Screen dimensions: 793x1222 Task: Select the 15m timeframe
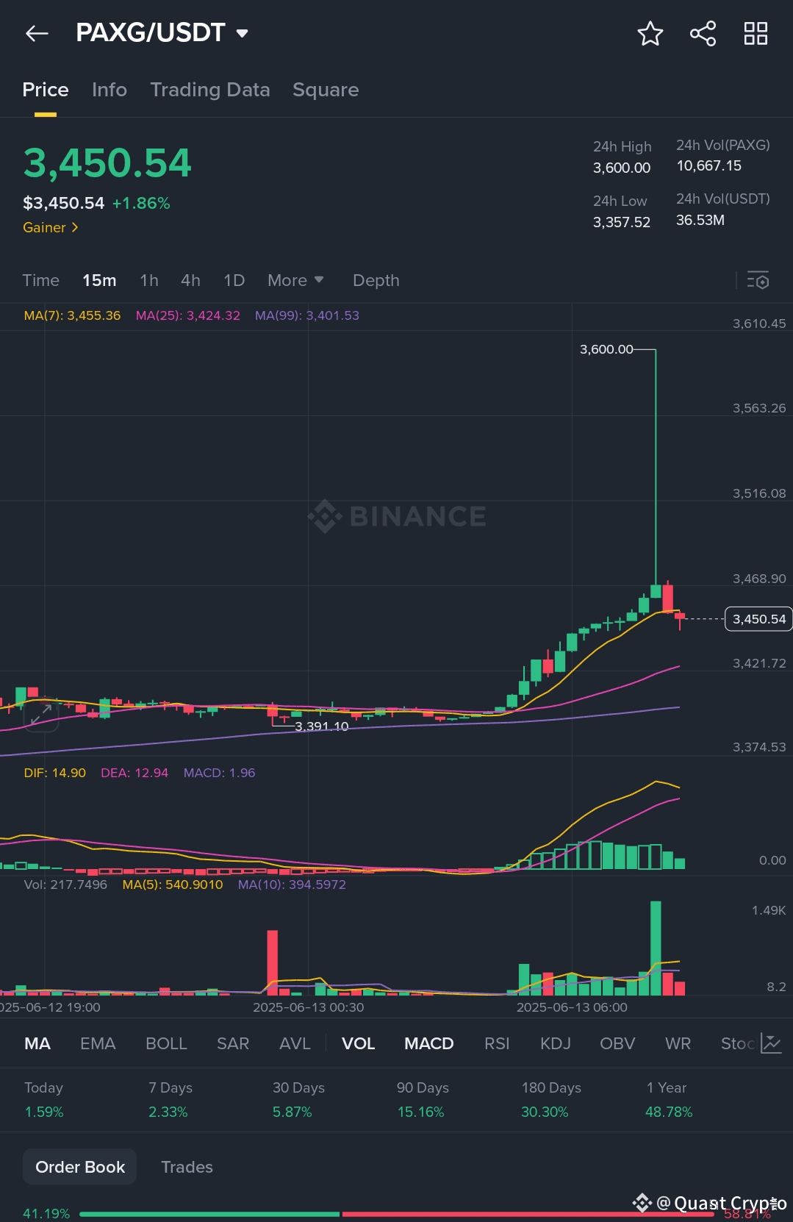point(99,280)
